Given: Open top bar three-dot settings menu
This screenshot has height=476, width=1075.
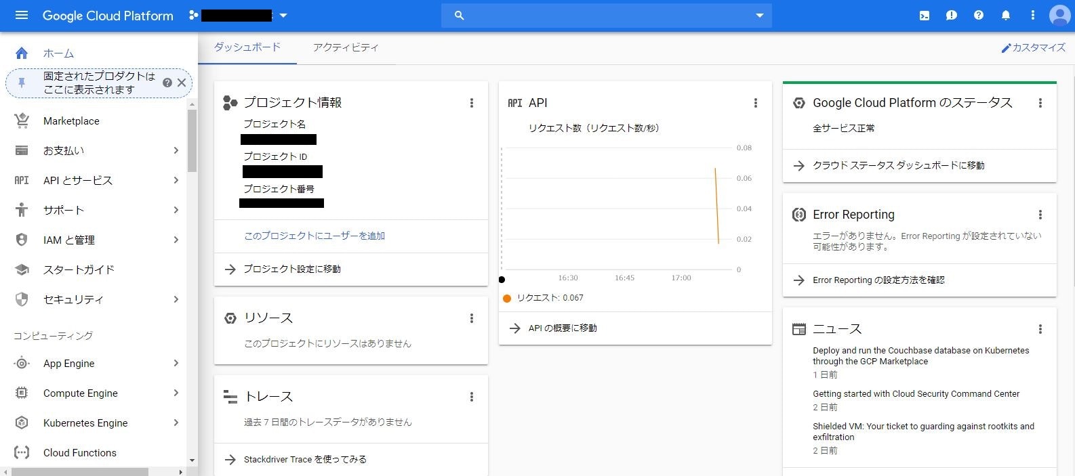Looking at the screenshot, I should [1033, 15].
